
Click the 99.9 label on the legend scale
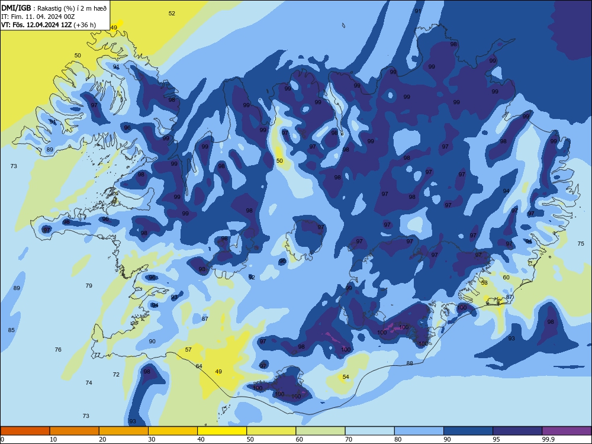pos(548,439)
